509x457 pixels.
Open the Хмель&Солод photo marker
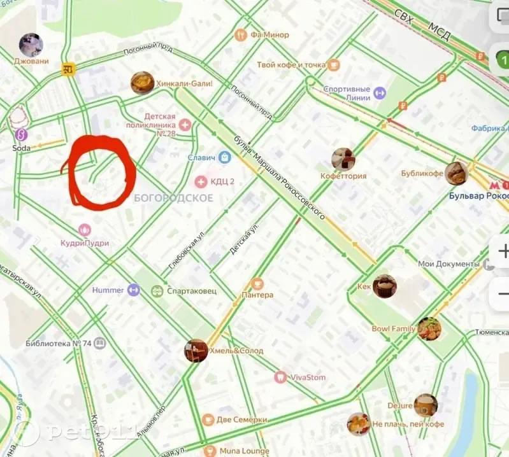[196, 351]
